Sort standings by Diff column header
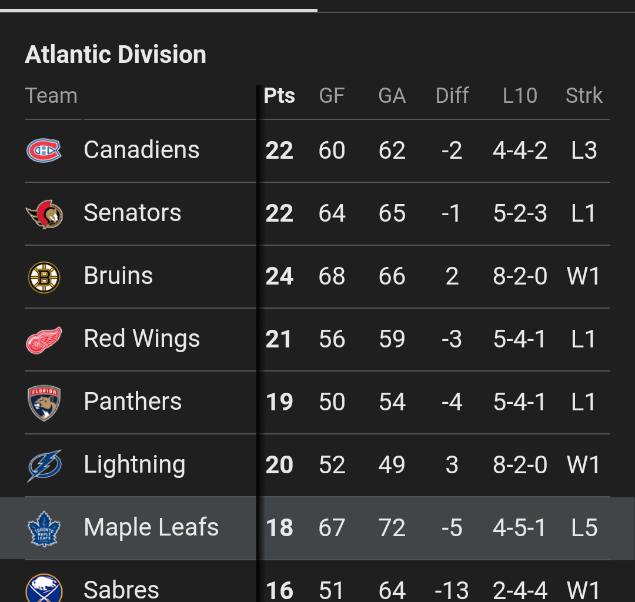The height and width of the screenshot is (602, 635). click(452, 96)
